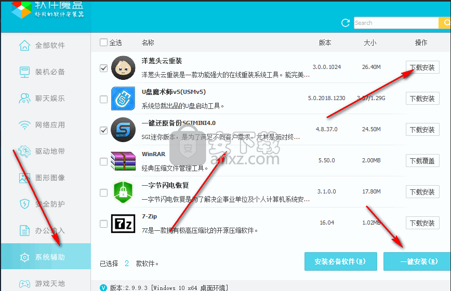Click the 版本 column header

click(325, 43)
